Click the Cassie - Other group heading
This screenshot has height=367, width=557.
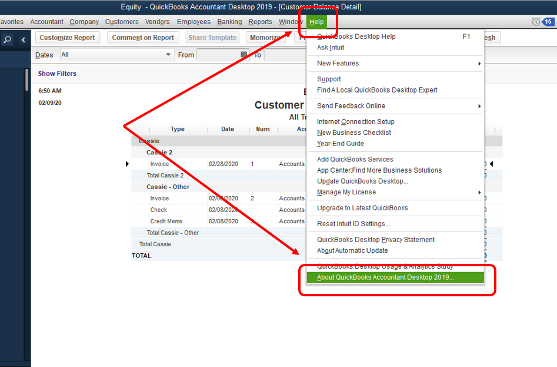168,187
